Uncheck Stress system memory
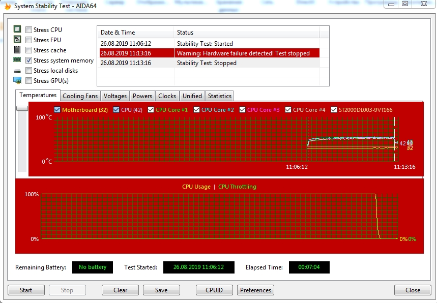Screen dimensions: 437x303 (x=28, y=60)
